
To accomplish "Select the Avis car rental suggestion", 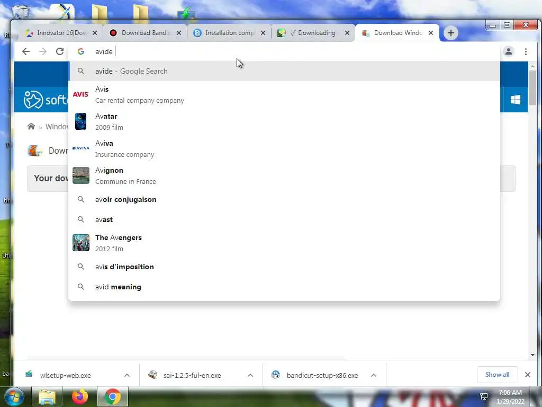I will pos(284,94).
